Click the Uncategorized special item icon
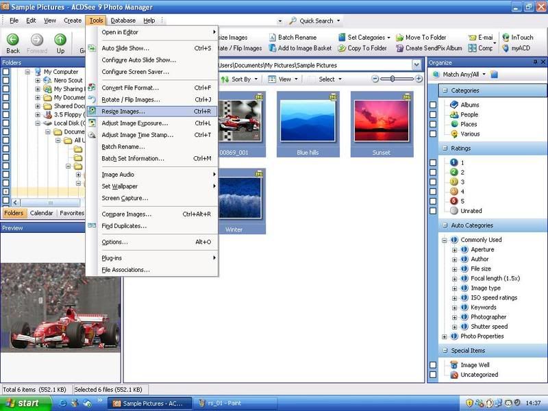Screen dimensions: 548x411 tap(454, 375)
